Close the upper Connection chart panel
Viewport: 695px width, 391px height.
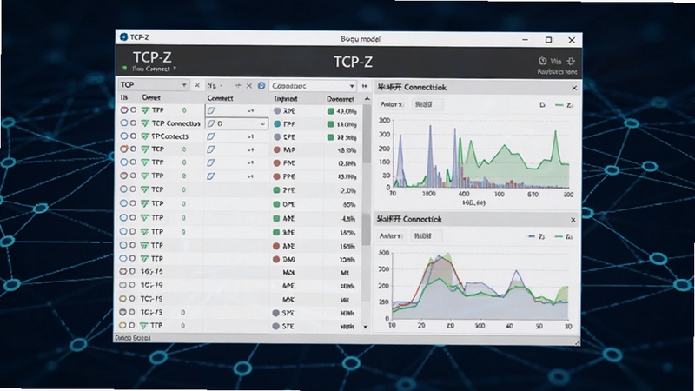pyautogui.click(x=574, y=88)
